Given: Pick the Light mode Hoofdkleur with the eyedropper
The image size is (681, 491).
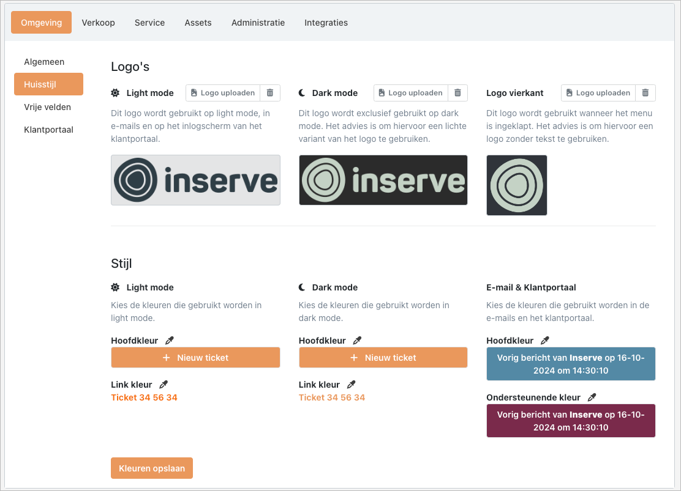Looking at the screenshot, I should (x=170, y=341).
